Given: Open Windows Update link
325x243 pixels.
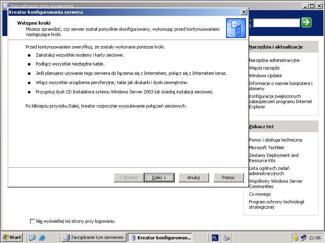Looking at the screenshot, I should point(265,76).
